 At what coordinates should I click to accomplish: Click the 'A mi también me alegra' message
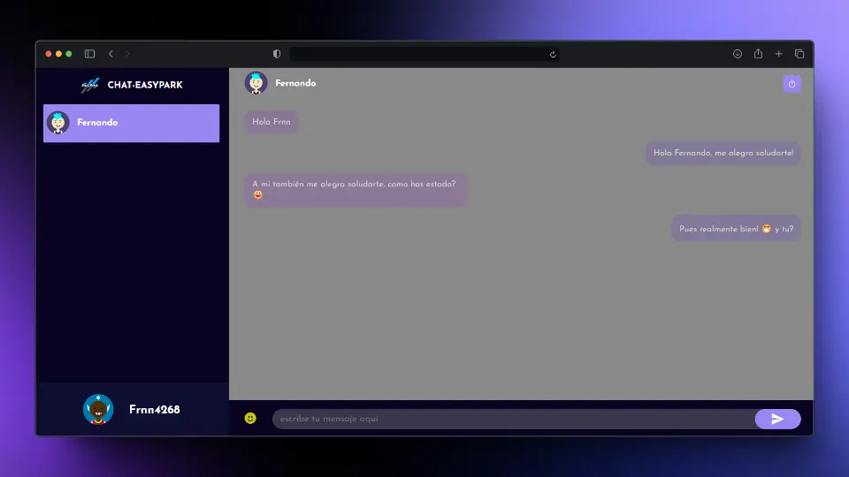click(356, 189)
